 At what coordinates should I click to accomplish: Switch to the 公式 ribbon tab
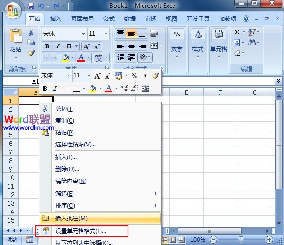pyautogui.click(x=109, y=18)
